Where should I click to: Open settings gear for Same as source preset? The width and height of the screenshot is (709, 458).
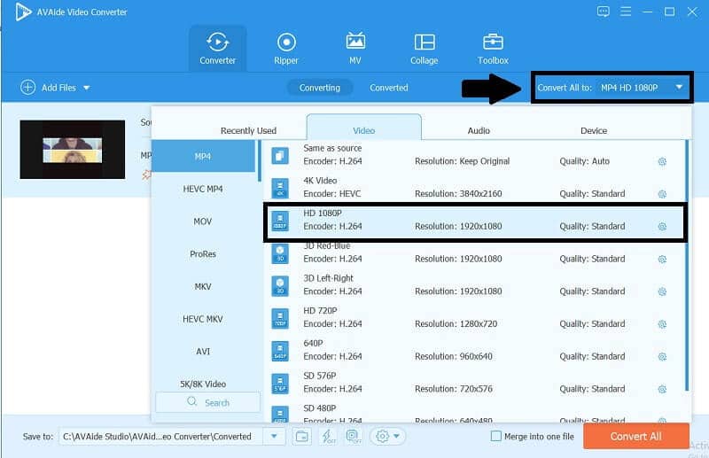pyautogui.click(x=662, y=161)
